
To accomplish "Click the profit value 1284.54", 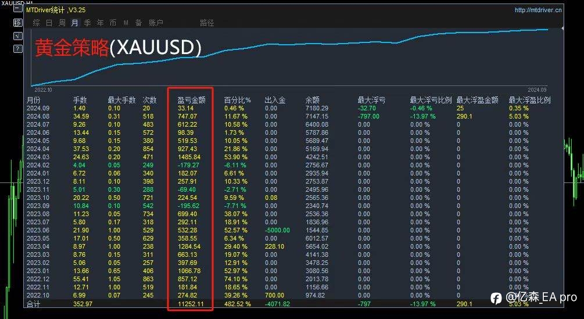I will (189, 247).
